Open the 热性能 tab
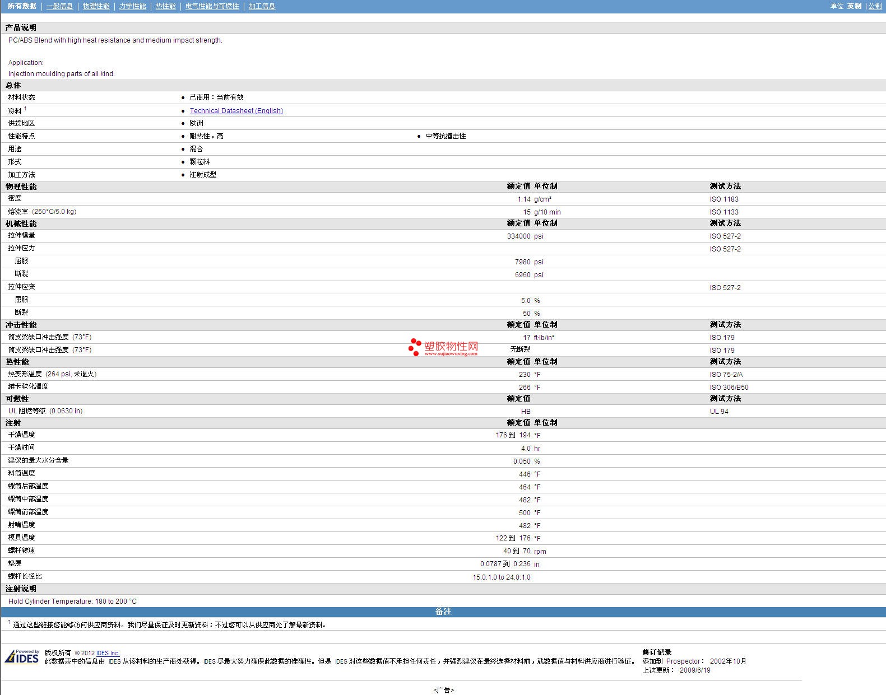This screenshot has height=695, width=886. pyautogui.click(x=165, y=6)
